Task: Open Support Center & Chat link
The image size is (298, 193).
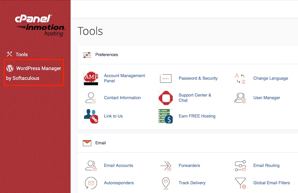Action: (x=195, y=98)
